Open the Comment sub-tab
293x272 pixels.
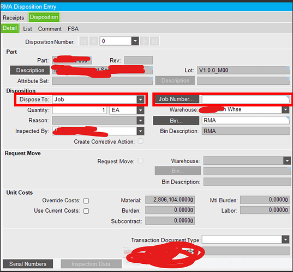tap(50, 29)
